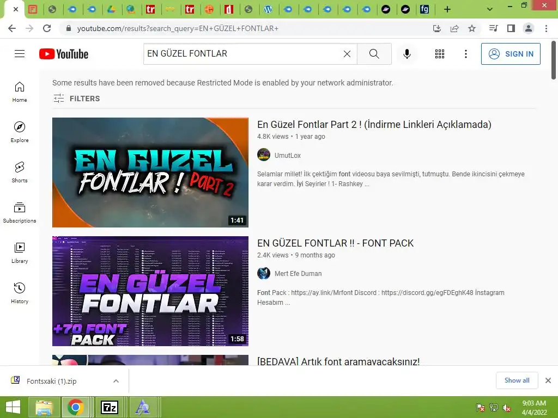558x418 pixels.
Task: Start voice search with the microphone
Action: pos(407,54)
